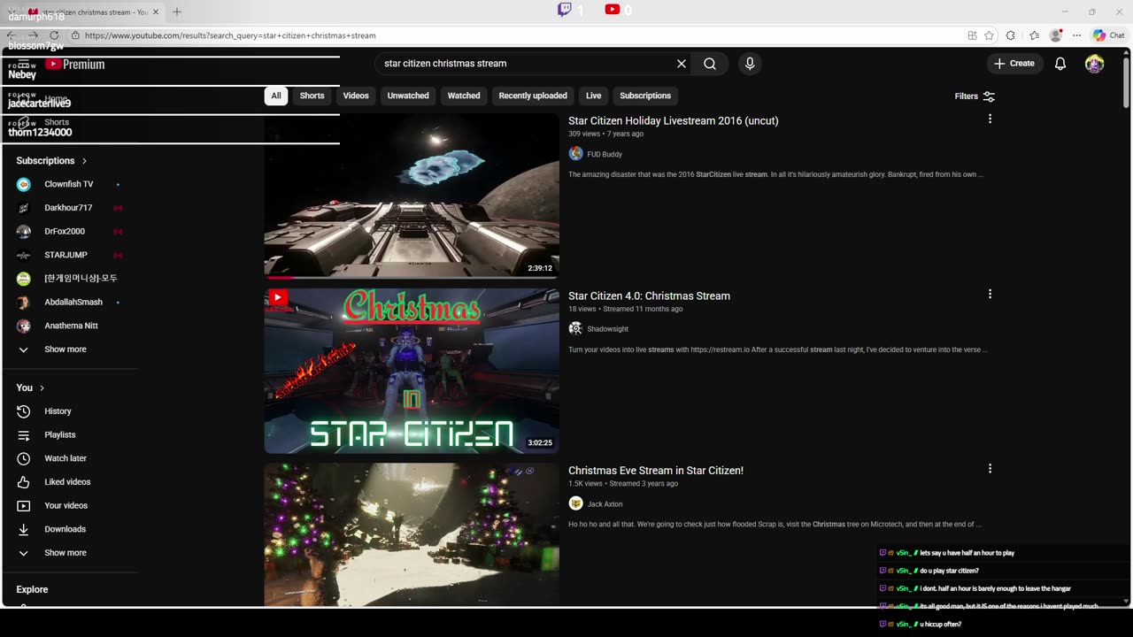The height and width of the screenshot is (637, 1133).
Task: Open Clownfish TV subscription channel
Action: click(x=71, y=184)
